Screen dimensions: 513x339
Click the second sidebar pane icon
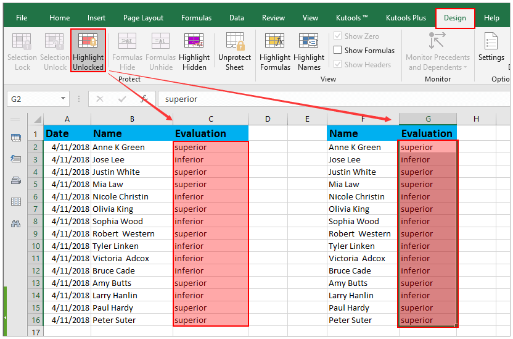coord(15,159)
